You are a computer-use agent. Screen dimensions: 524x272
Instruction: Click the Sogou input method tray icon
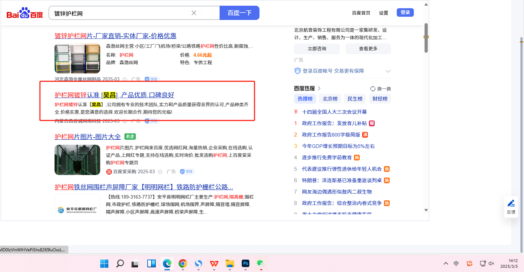point(469,263)
